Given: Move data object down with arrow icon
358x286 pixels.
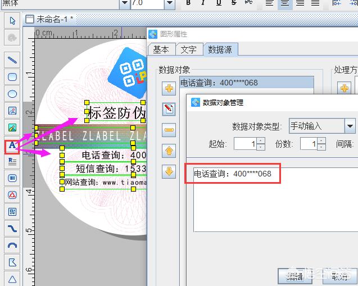Looking at the screenshot, I should (x=169, y=171).
